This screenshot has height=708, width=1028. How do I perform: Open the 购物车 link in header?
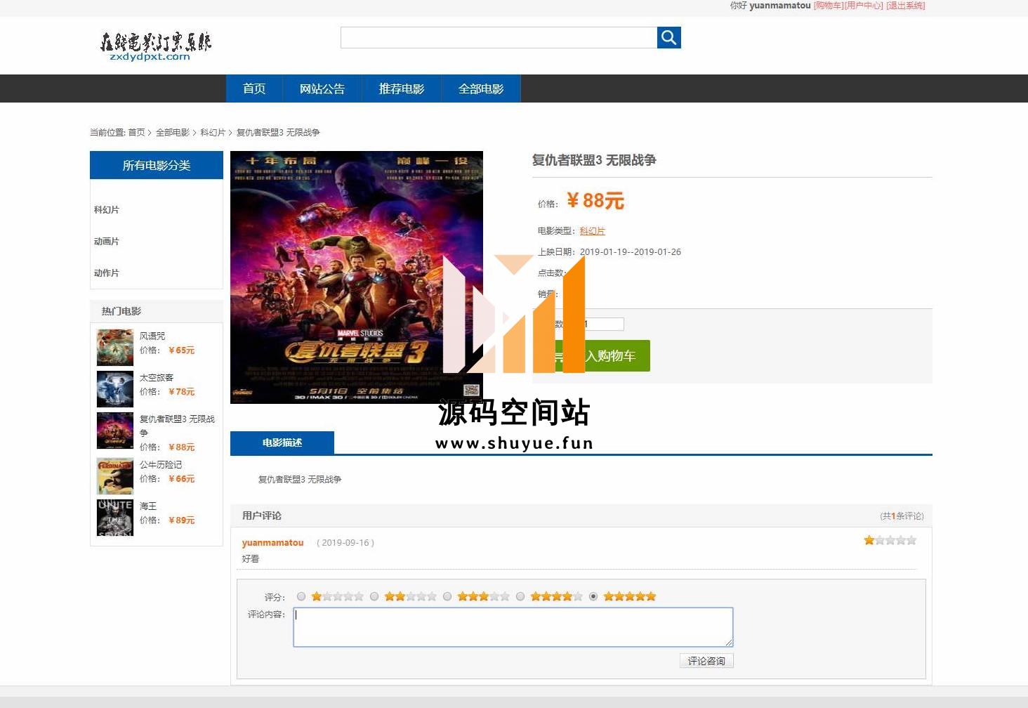(x=829, y=6)
